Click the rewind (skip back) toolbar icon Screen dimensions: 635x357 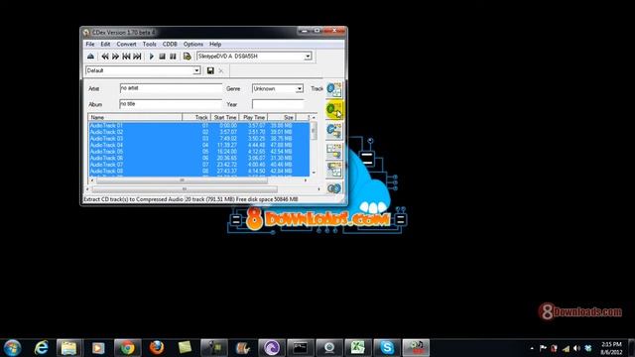tap(105, 57)
